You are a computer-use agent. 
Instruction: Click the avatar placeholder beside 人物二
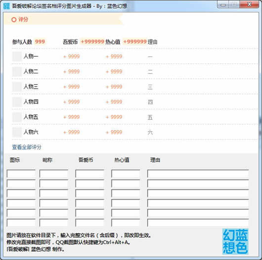pos(17,71)
